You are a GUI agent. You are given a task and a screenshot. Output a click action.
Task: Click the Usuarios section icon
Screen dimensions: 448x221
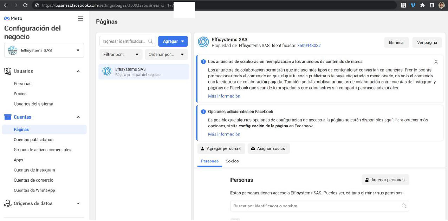(8, 71)
